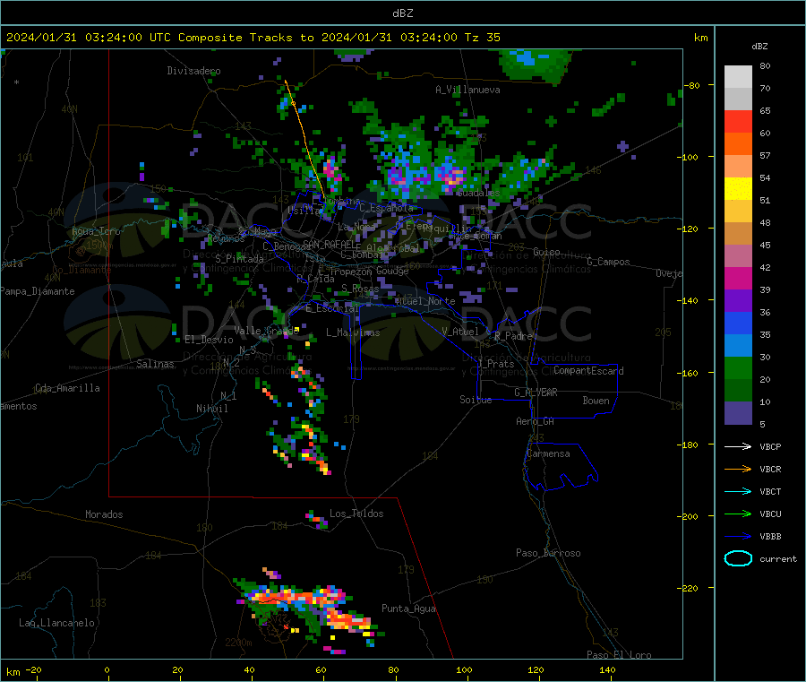Viewport: 806px width, 682px height.
Task: Click the cyan VBCT arrow legend icon
Action: click(x=738, y=491)
